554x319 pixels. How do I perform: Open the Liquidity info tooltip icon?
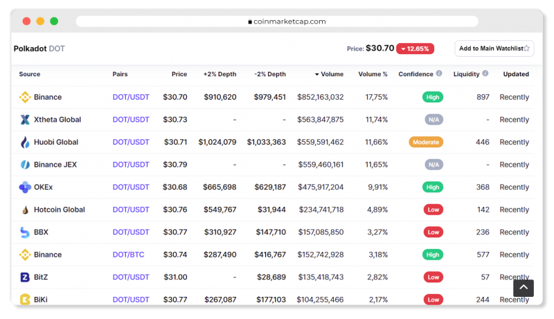click(x=485, y=73)
